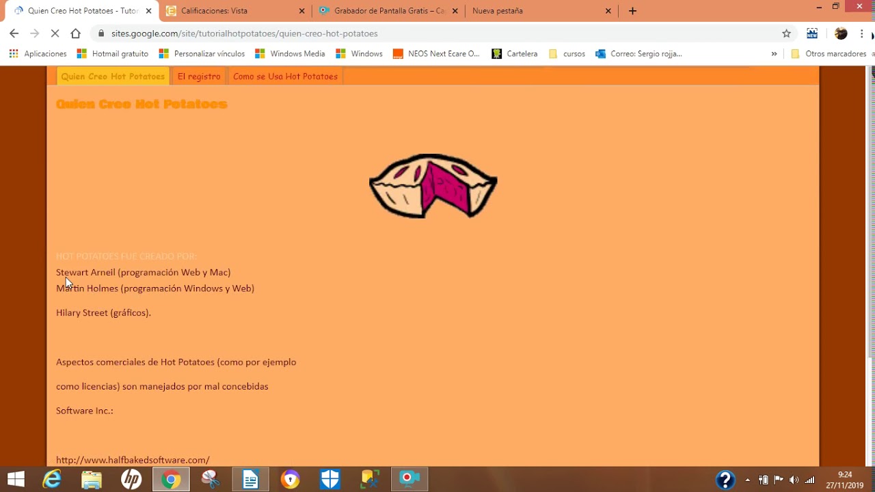
Task: Open the NEOS Next Ecare bookmark
Action: click(436, 54)
